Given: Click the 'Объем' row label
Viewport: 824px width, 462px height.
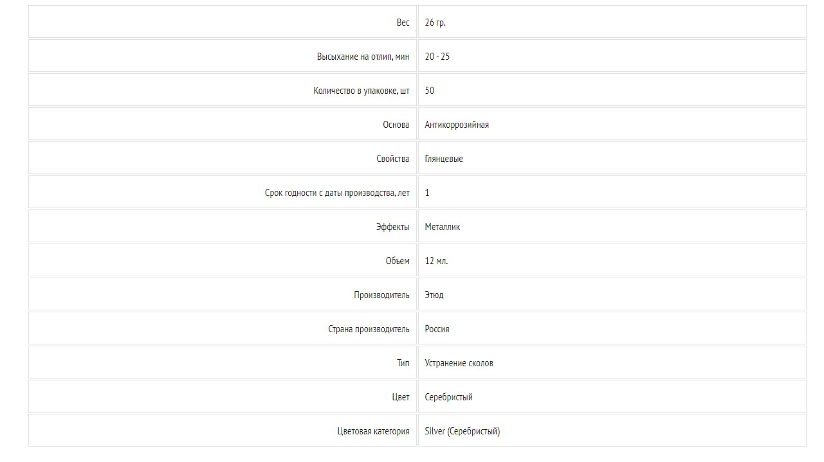Looking at the screenshot, I should click(x=398, y=261).
